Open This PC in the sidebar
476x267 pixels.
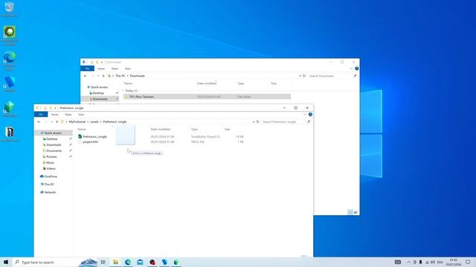pyautogui.click(x=49, y=184)
